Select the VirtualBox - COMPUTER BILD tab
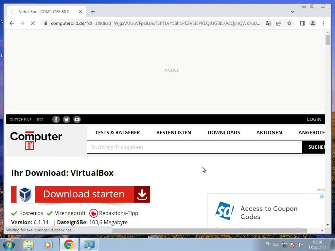The width and height of the screenshot is (335, 251). 46,12
